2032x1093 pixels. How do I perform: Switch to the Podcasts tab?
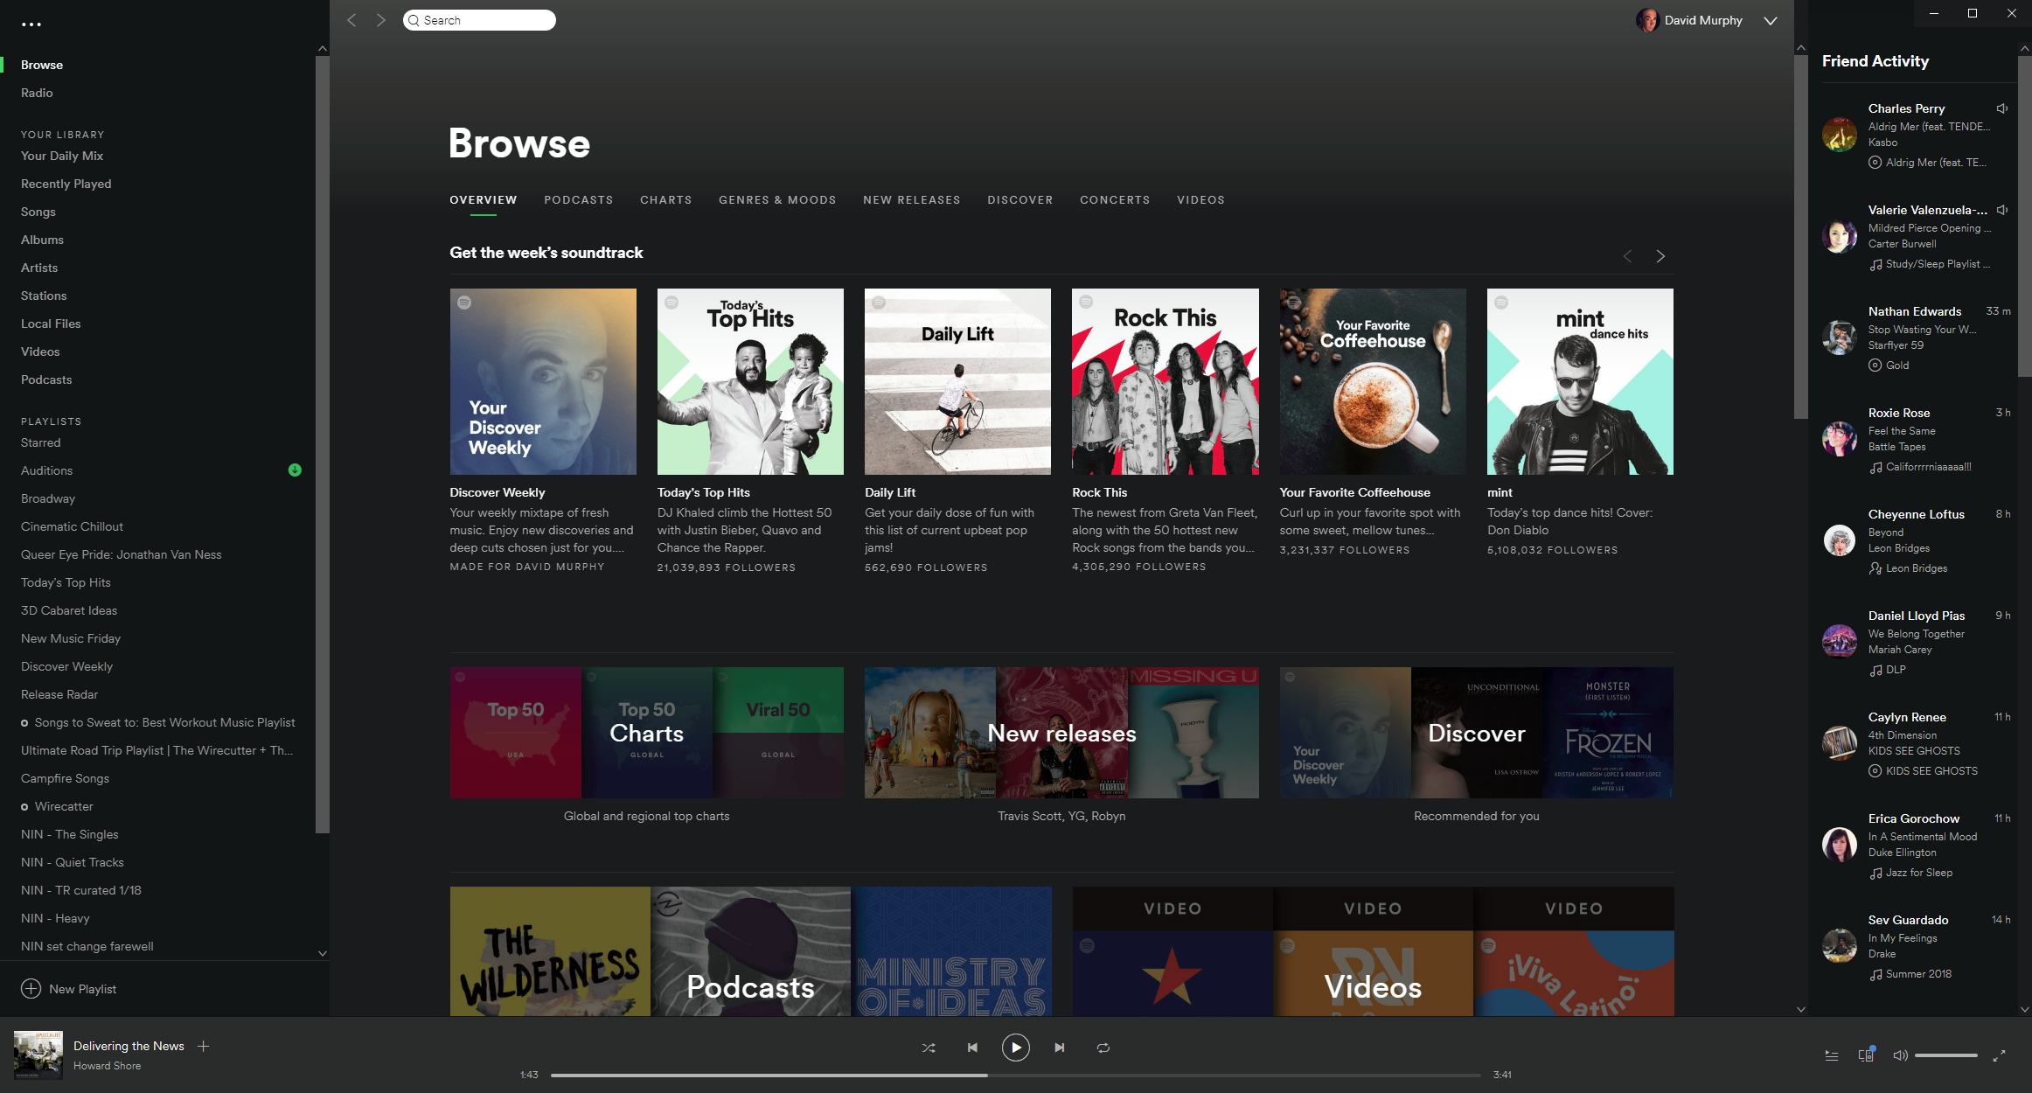579,200
